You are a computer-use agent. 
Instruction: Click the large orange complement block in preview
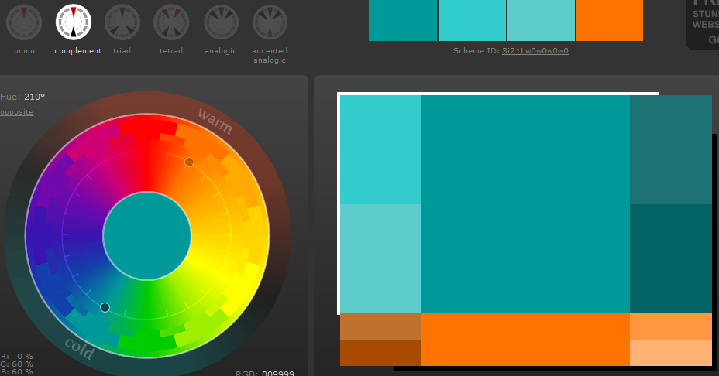[525, 339]
